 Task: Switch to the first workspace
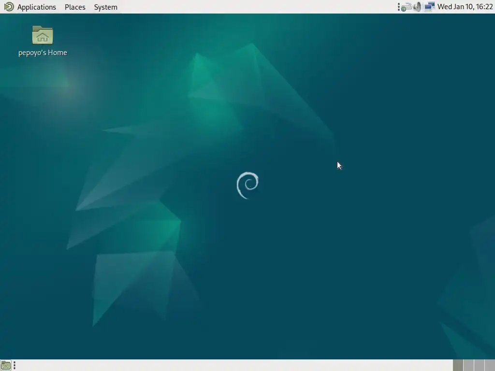pyautogui.click(x=458, y=365)
